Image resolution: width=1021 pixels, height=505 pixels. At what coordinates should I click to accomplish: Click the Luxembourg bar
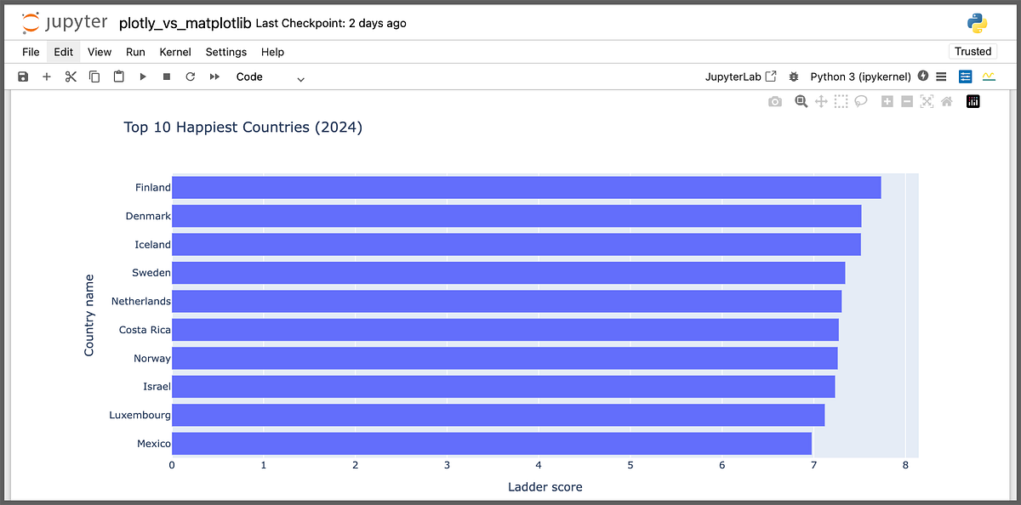click(499, 415)
